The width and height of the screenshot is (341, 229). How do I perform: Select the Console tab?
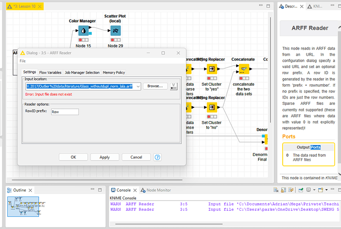124,190
